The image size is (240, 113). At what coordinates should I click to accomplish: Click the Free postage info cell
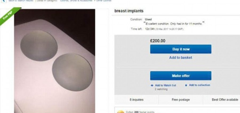181,100
